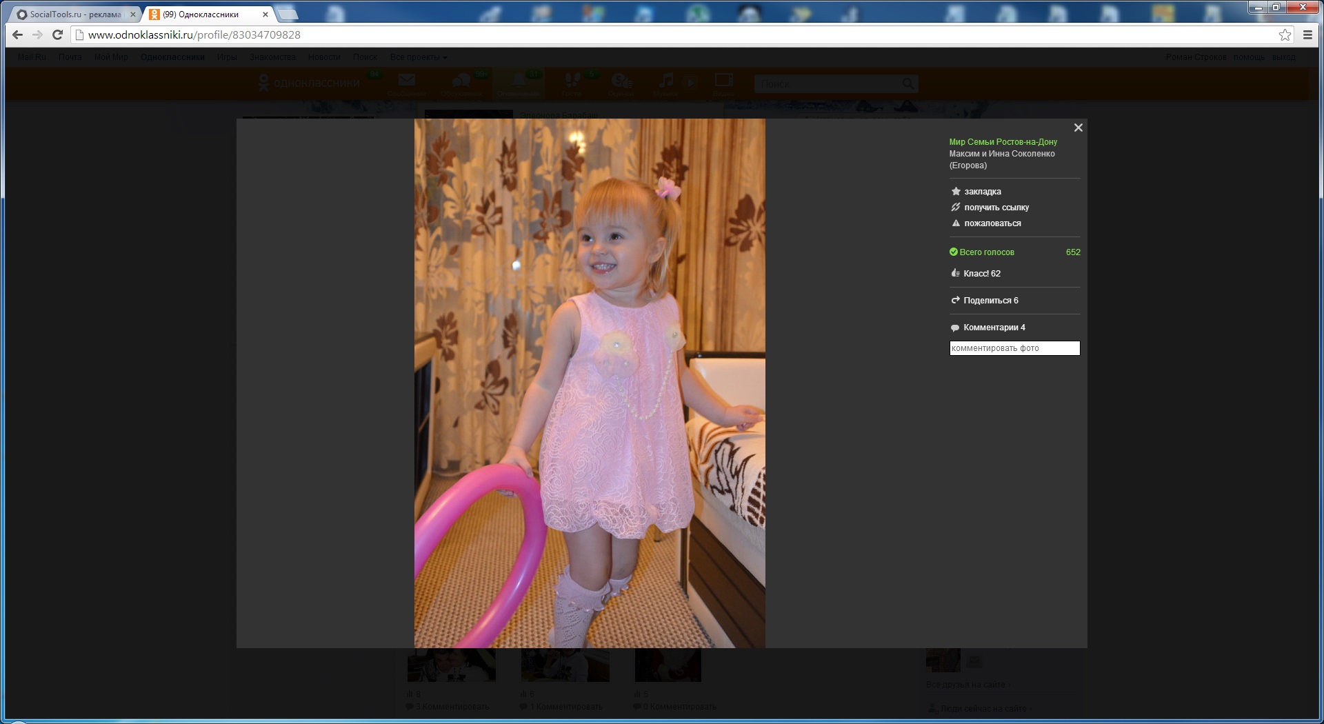The width and height of the screenshot is (1324, 724).
Task: Close the photo viewer with the X
Action: pyautogui.click(x=1079, y=128)
